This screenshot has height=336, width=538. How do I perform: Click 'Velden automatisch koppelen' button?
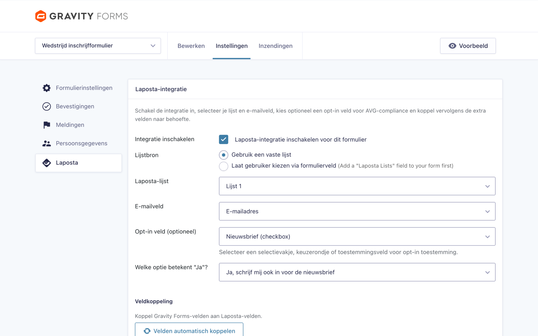(x=189, y=330)
